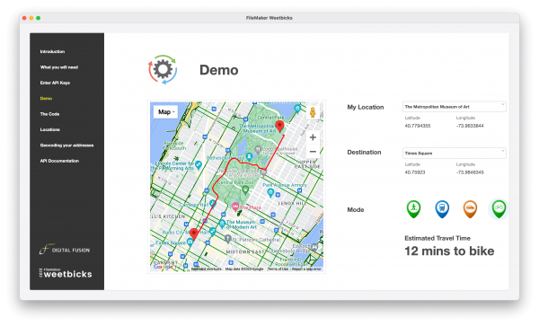The image size is (539, 326).
Task: Open The Code sidebar item
Action: point(49,114)
